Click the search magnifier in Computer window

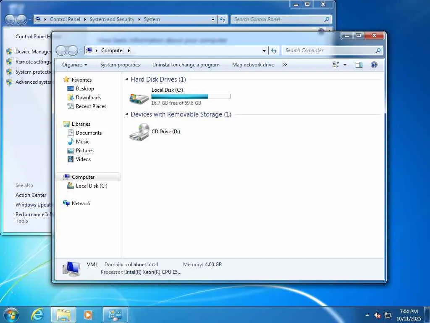tap(378, 50)
